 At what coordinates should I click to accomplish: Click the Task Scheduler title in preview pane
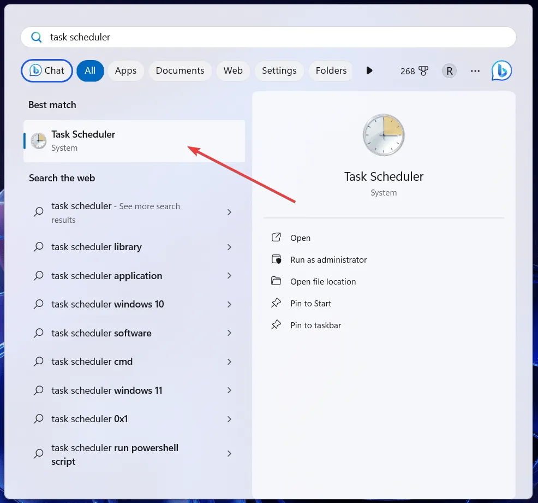tap(384, 176)
